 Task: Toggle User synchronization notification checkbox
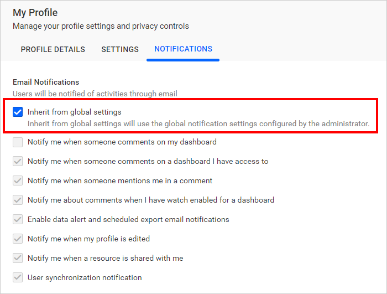18,277
